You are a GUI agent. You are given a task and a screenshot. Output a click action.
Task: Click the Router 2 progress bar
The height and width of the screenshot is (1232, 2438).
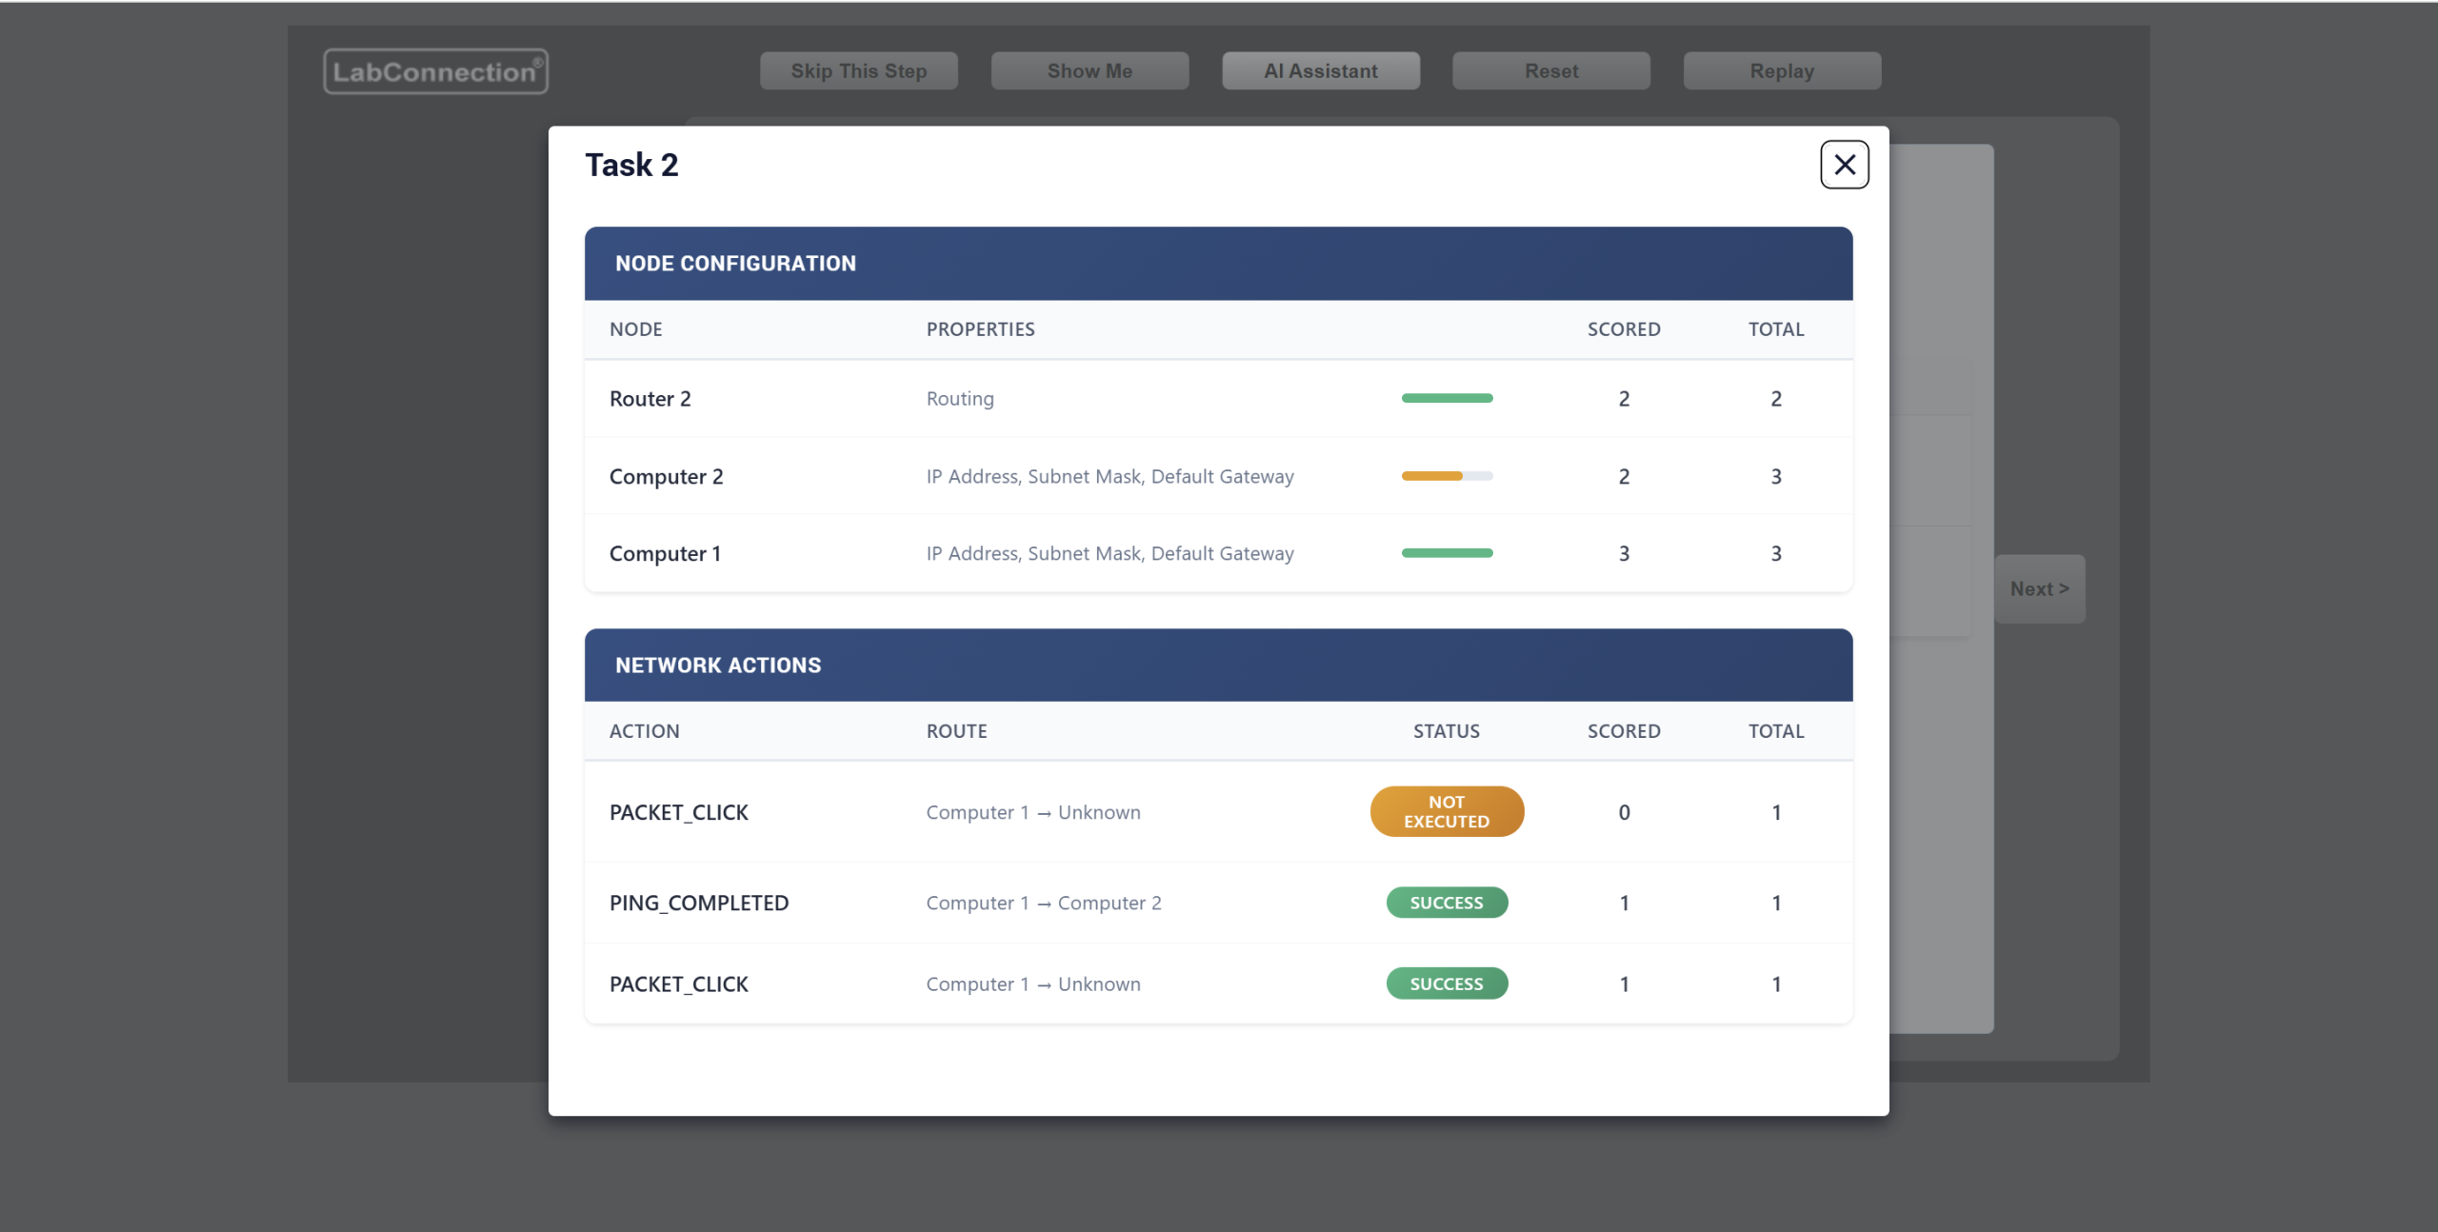pos(1446,398)
